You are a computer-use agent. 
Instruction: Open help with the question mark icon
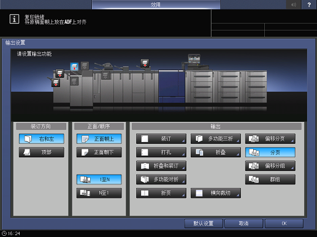[x=309, y=4]
